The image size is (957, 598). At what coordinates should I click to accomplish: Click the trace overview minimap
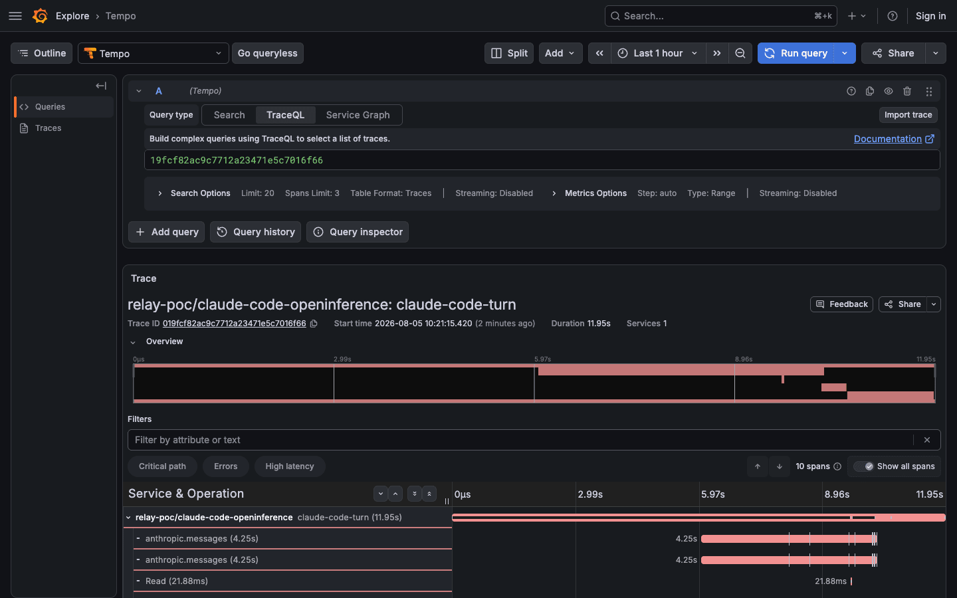(534, 383)
